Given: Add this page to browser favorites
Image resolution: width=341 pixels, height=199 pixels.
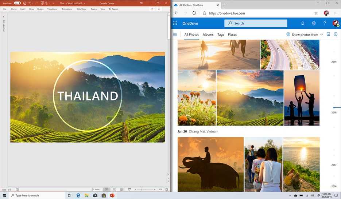Looking at the screenshot, I should coord(316,13).
